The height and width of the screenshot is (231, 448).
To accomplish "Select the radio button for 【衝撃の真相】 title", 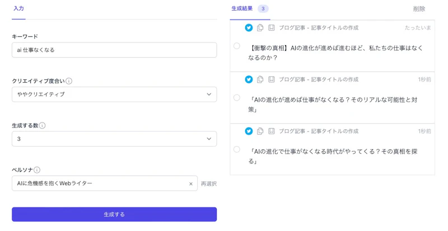I will 237,46.
